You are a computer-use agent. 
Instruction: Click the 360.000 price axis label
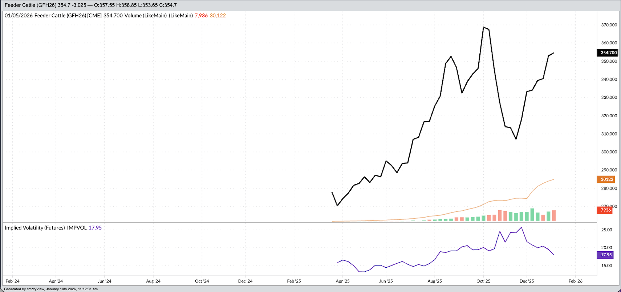[609, 43]
